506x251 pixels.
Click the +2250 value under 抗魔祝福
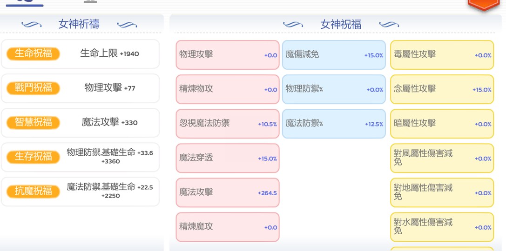pos(110,196)
